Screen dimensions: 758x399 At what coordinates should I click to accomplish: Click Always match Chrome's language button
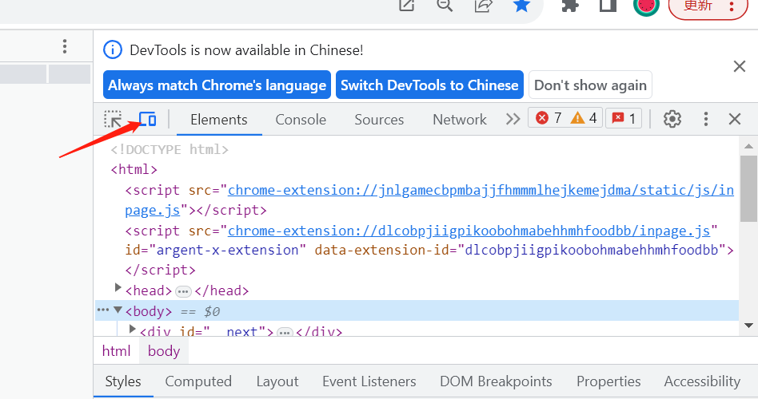click(217, 85)
